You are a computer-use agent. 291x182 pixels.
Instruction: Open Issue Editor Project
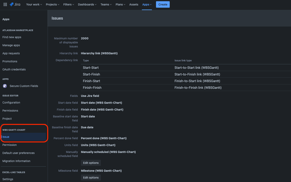coord(7,119)
